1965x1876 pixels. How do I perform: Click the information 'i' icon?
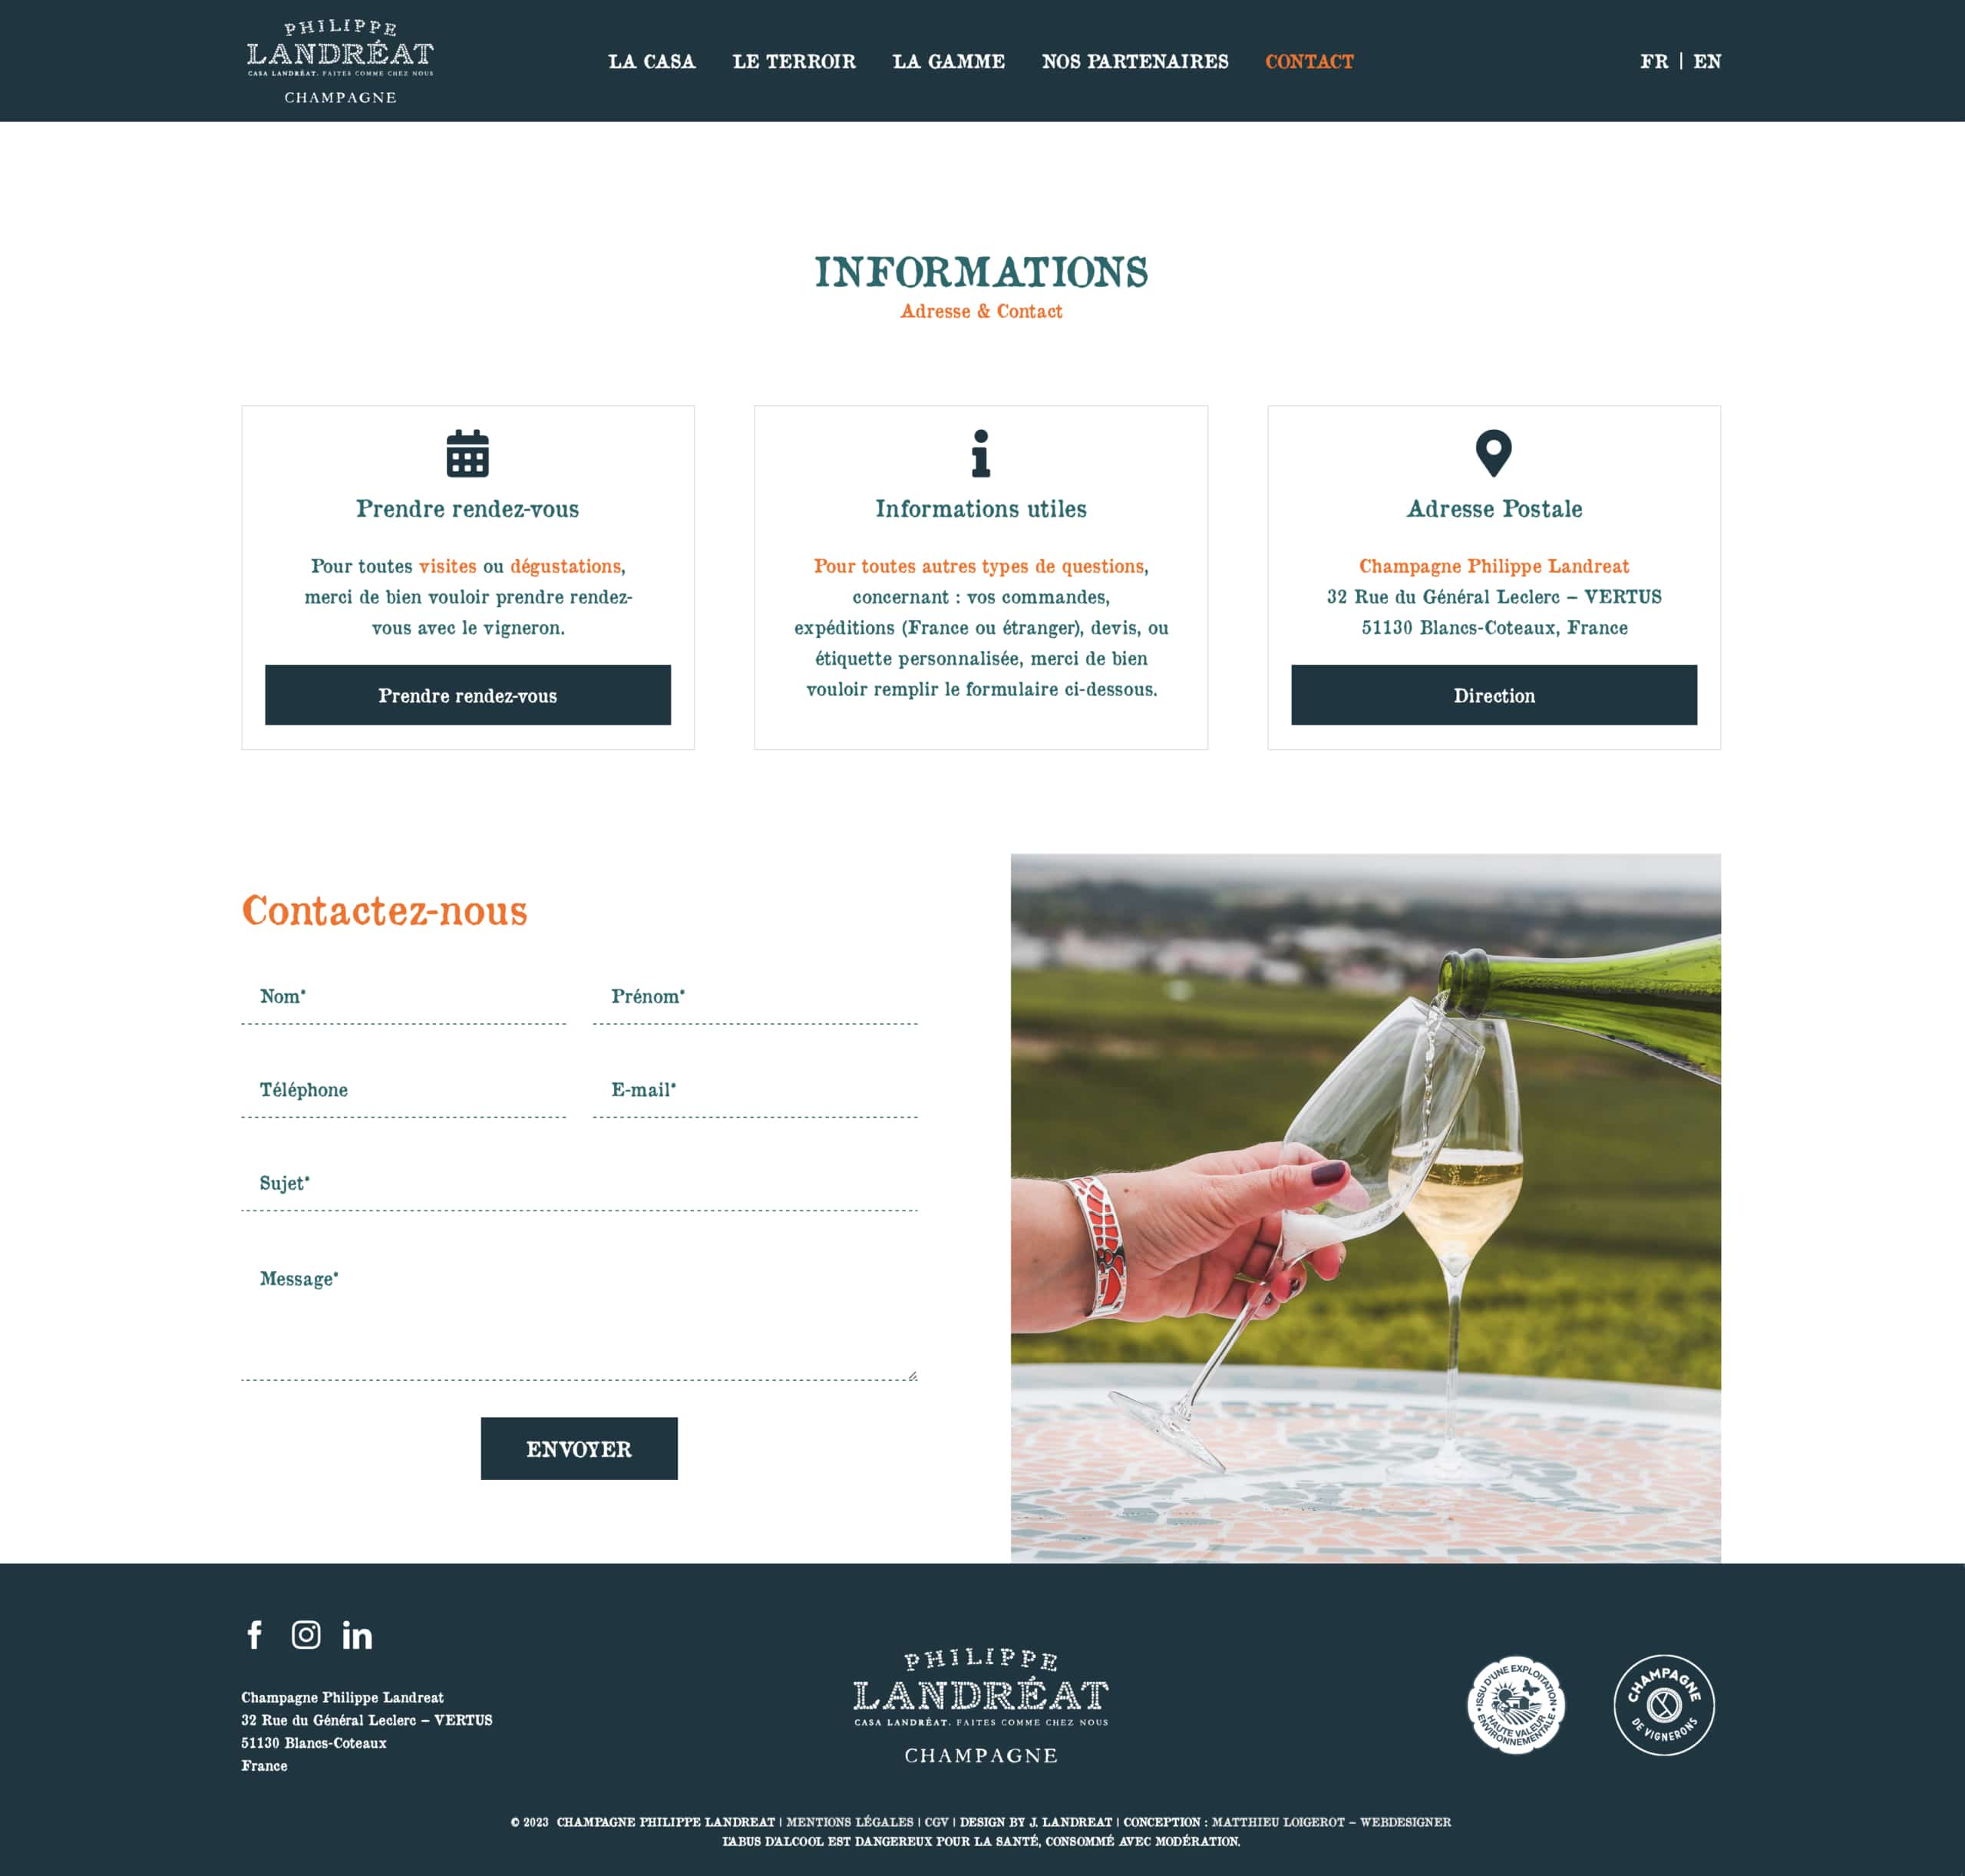coord(981,453)
